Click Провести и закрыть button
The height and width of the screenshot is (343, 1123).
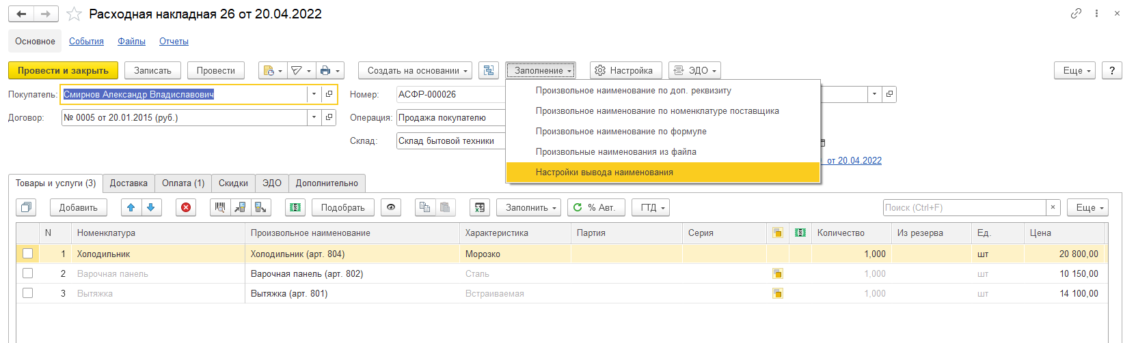(63, 70)
